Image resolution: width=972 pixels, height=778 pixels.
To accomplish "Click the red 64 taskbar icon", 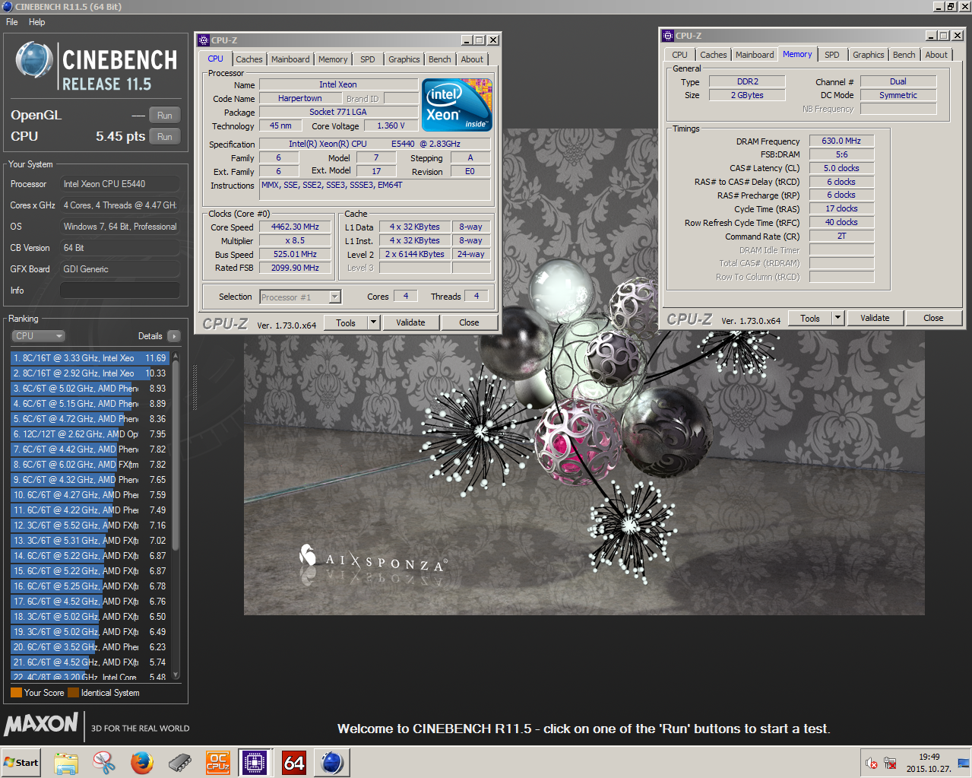I will pyautogui.click(x=294, y=762).
